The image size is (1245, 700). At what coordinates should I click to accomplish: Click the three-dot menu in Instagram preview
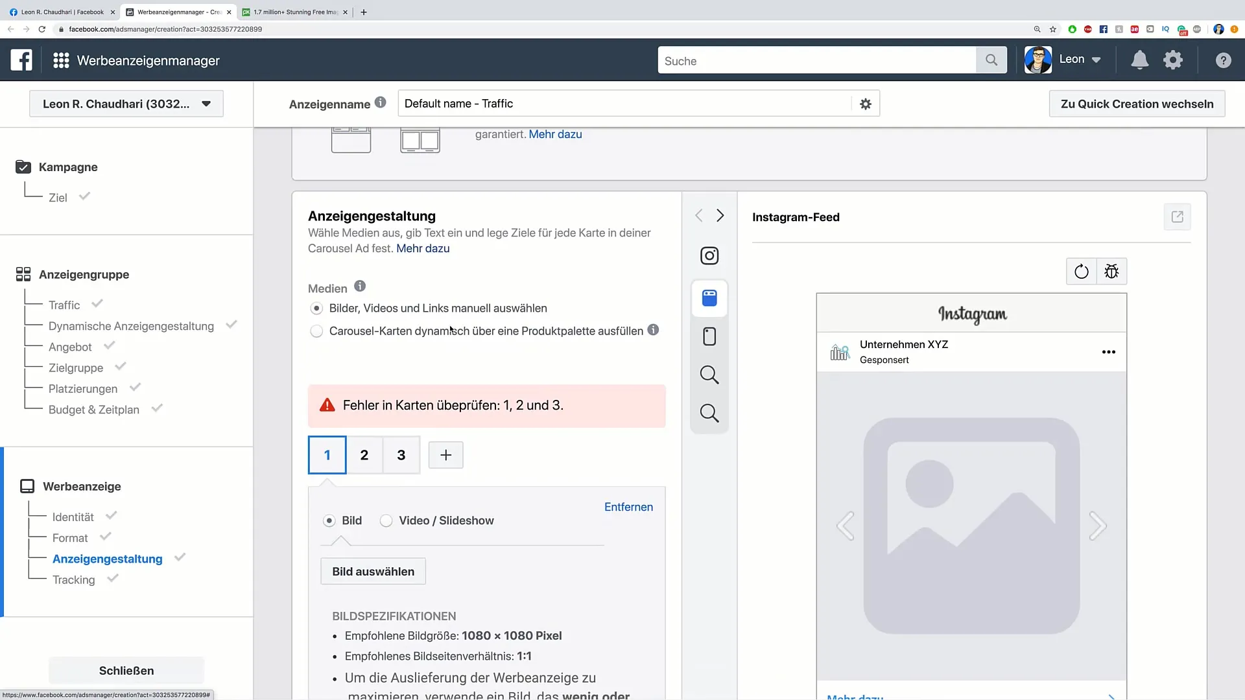pyautogui.click(x=1109, y=352)
